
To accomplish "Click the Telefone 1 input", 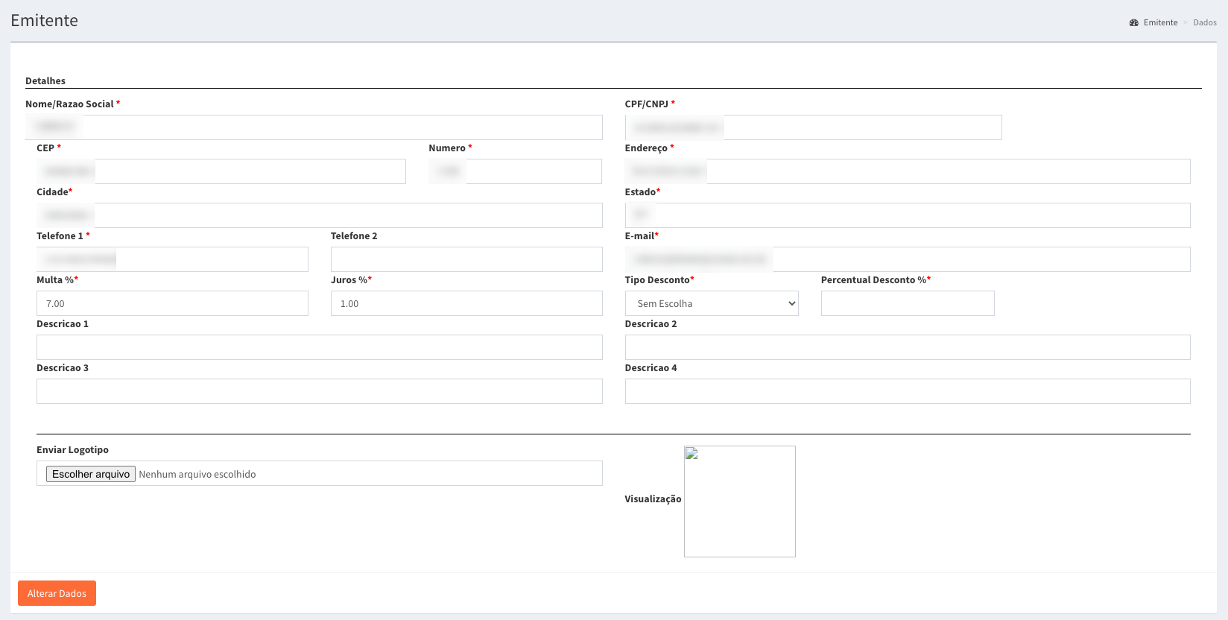I will click(172, 259).
